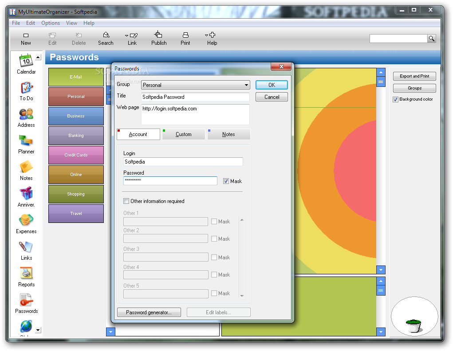Screen dimensions: 453x351
Task: Open the Edit menu
Action: point(30,23)
